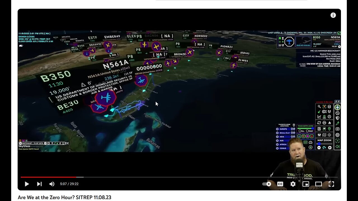
Task: Collapse panels with the double-chevron arrows
Action: click(x=337, y=101)
